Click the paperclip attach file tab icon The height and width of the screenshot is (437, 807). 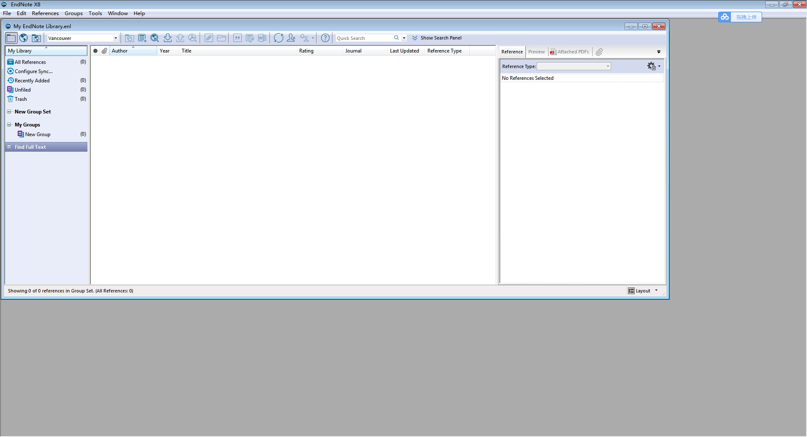pyautogui.click(x=599, y=52)
